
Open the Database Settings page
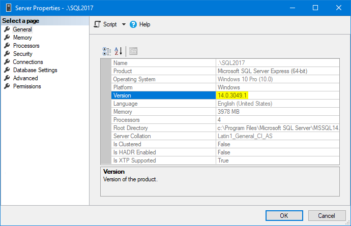[x=35, y=70]
